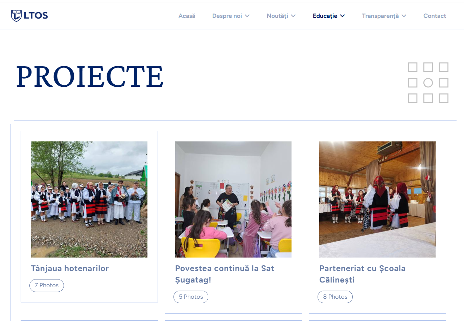464x321 pixels.
Task: Click the 8 Photos badge
Action: 335,297
